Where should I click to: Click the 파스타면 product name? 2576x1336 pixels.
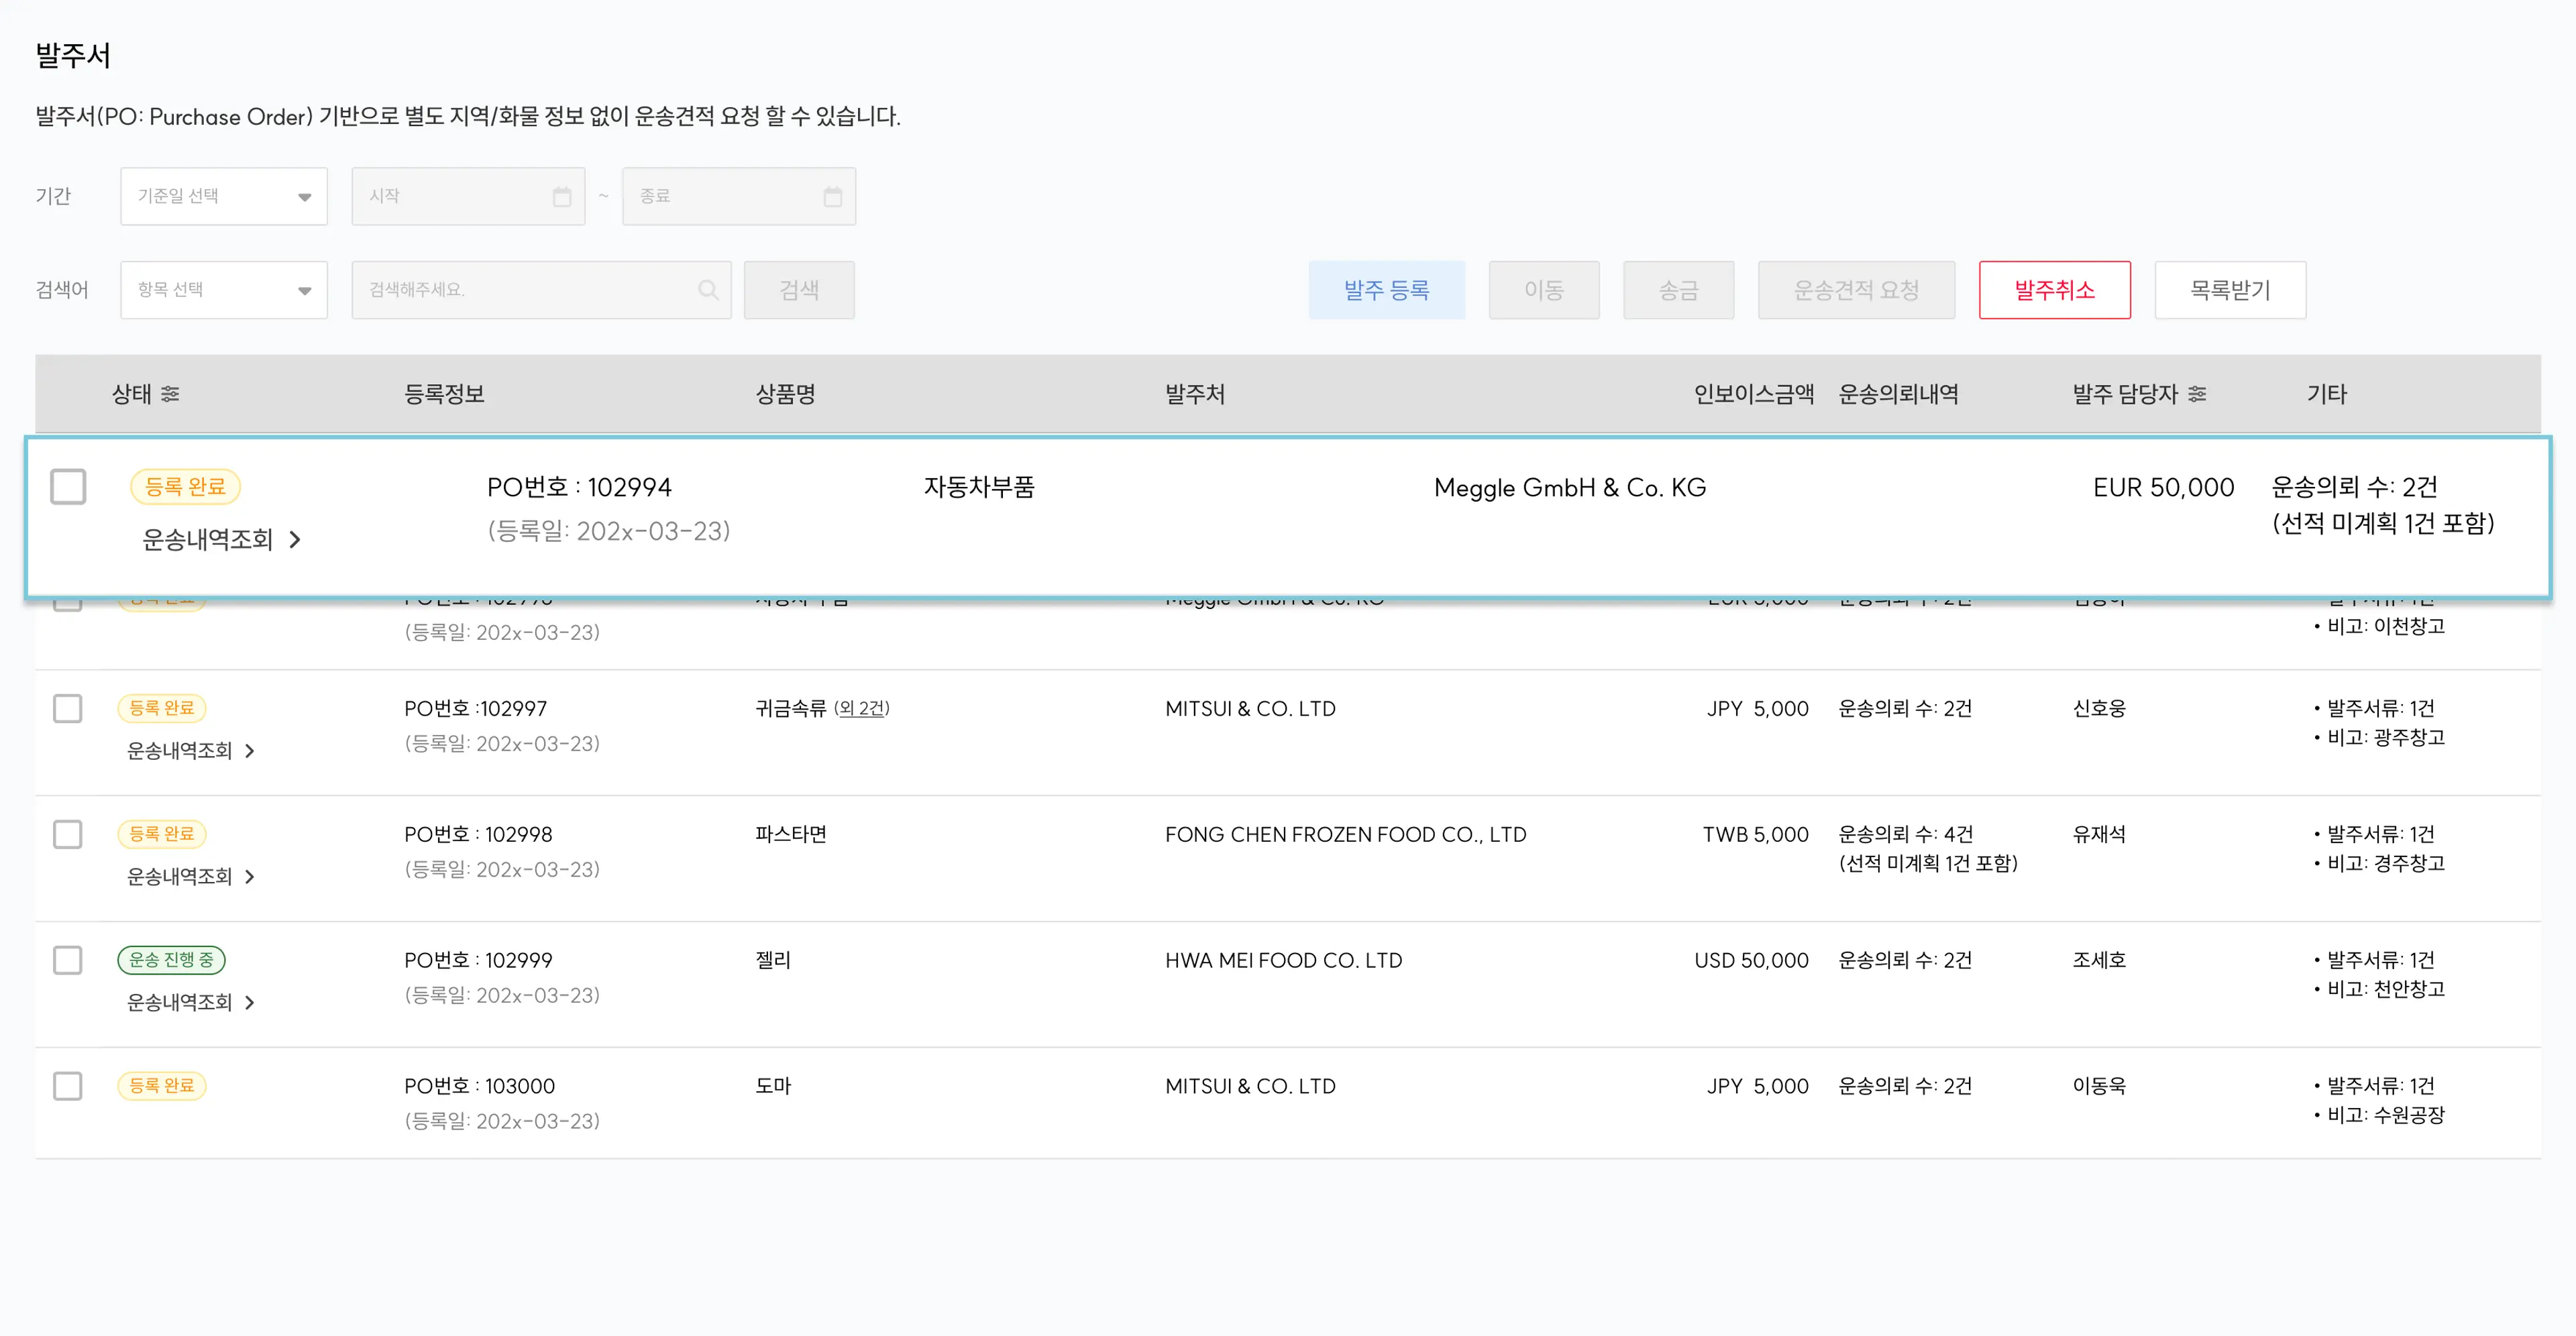click(791, 835)
